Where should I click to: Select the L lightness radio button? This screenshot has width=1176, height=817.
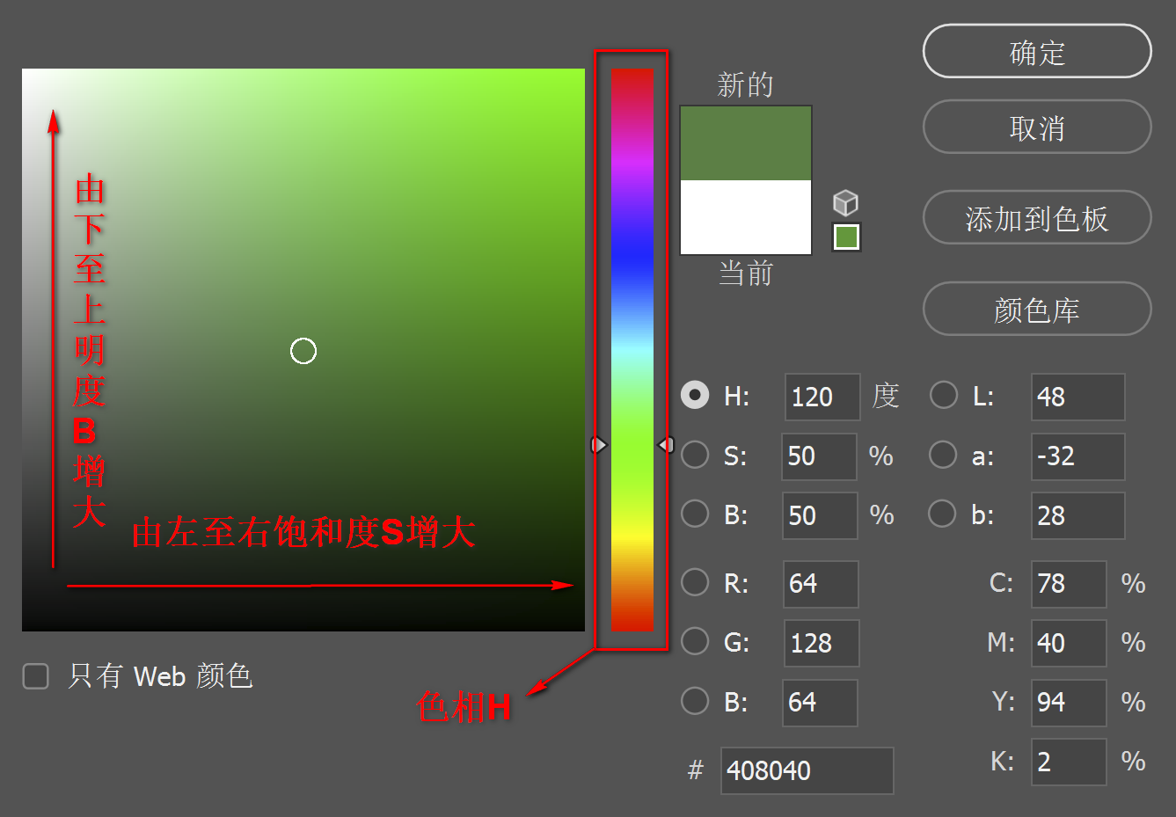pos(943,395)
